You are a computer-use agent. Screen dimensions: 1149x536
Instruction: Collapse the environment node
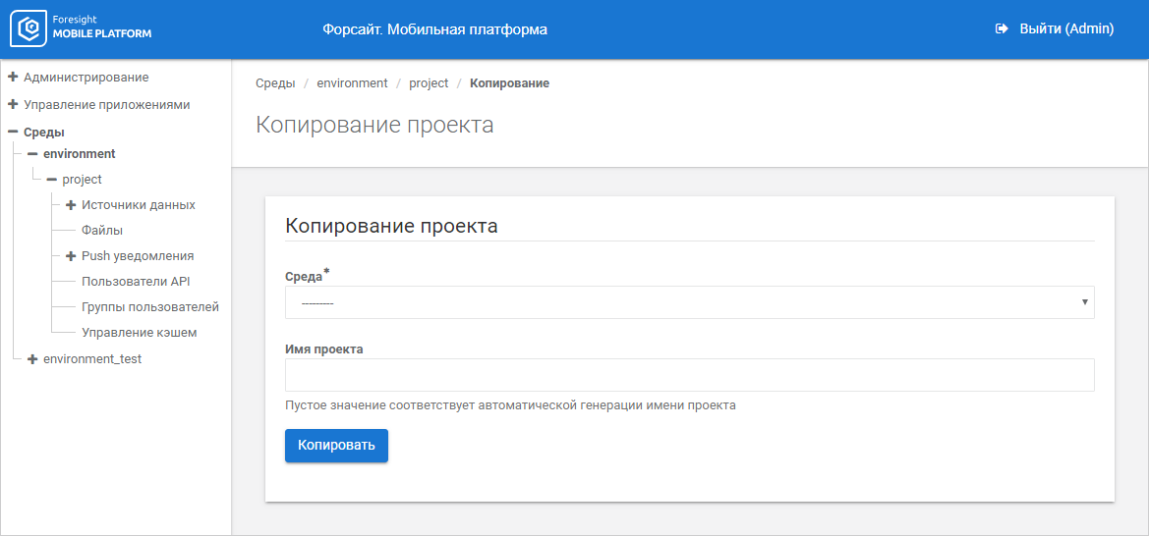[x=32, y=154]
